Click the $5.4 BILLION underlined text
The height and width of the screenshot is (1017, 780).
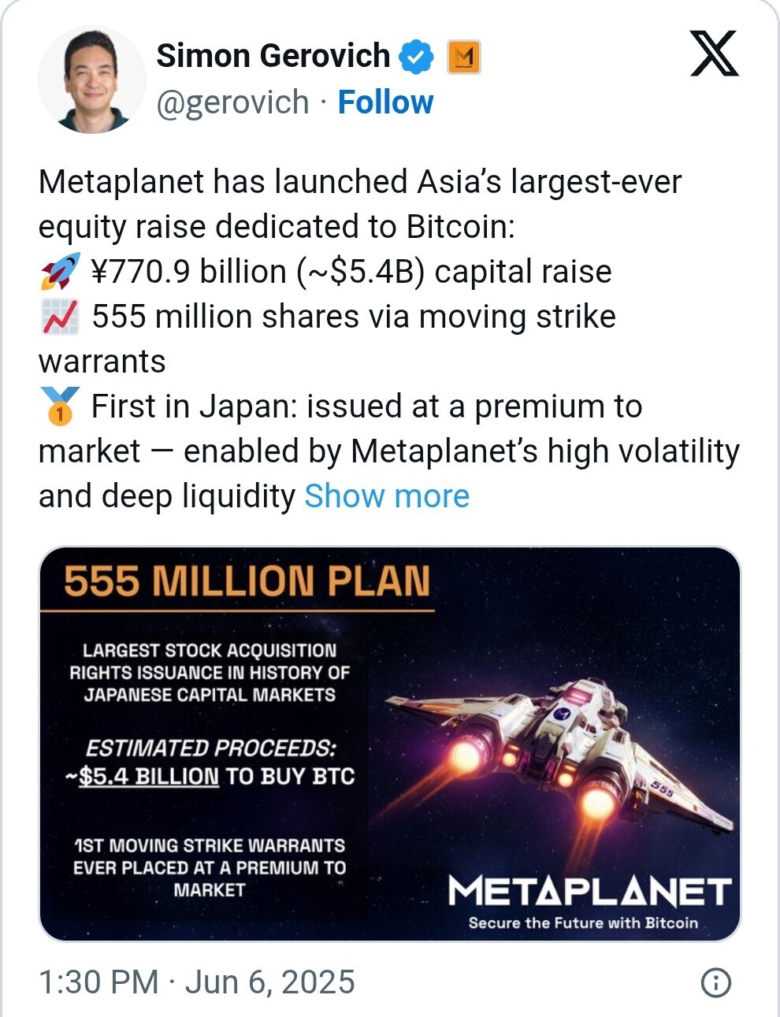[149, 777]
